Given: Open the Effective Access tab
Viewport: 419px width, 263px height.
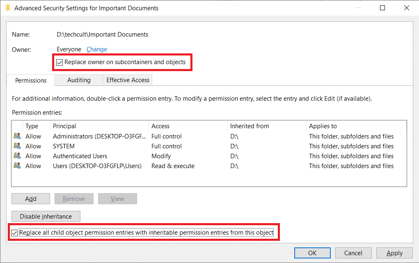Looking at the screenshot, I should (128, 80).
